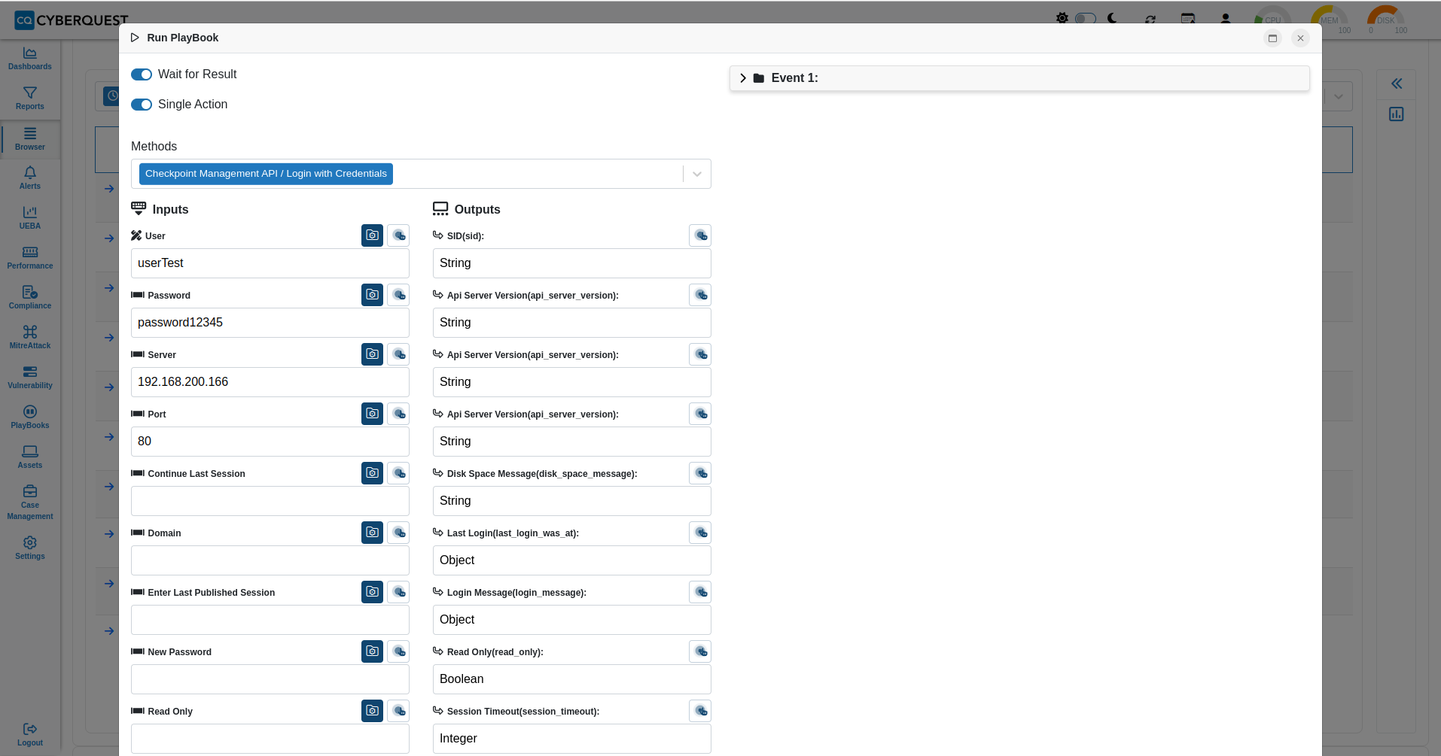Click the DISK usage gauge
Image resolution: width=1441 pixels, height=756 pixels.
click(1386, 19)
